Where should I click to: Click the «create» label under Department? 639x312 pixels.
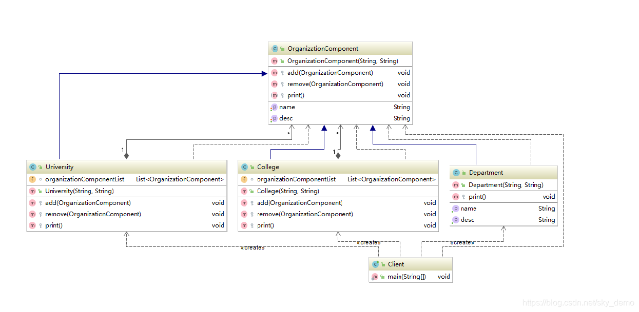(462, 242)
